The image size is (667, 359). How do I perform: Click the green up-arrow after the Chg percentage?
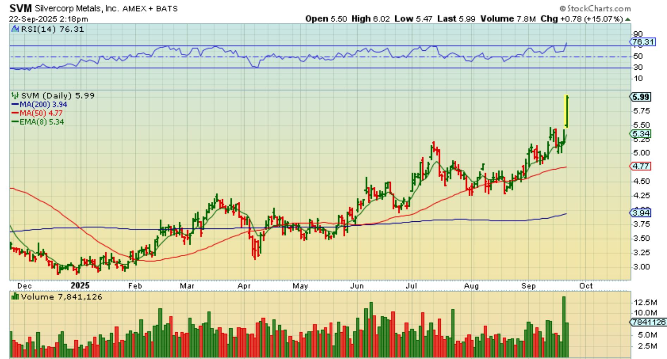628,19
